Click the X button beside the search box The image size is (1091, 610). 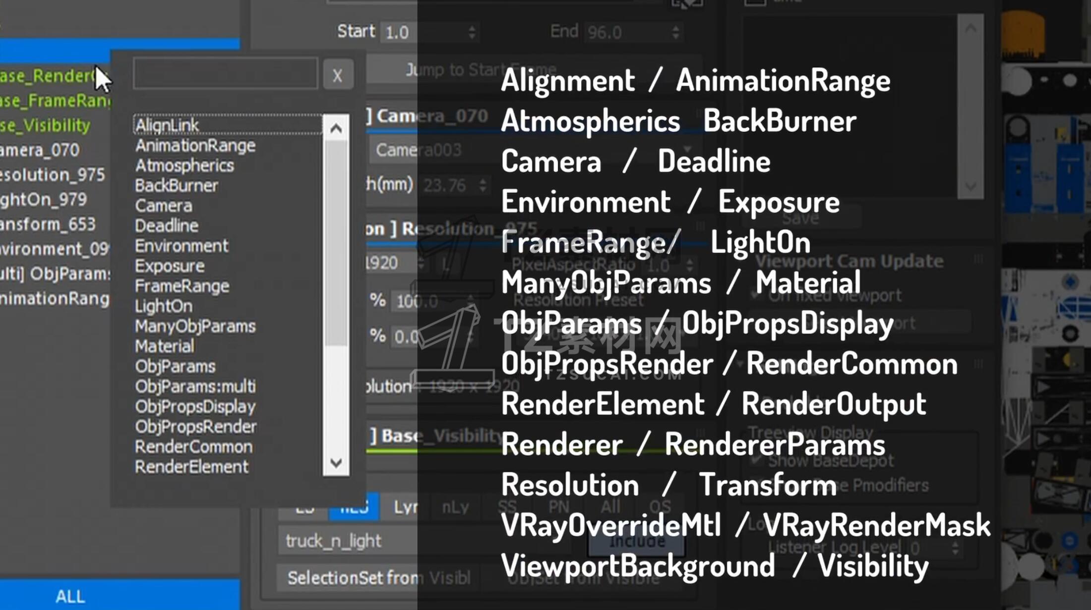pyautogui.click(x=338, y=75)
